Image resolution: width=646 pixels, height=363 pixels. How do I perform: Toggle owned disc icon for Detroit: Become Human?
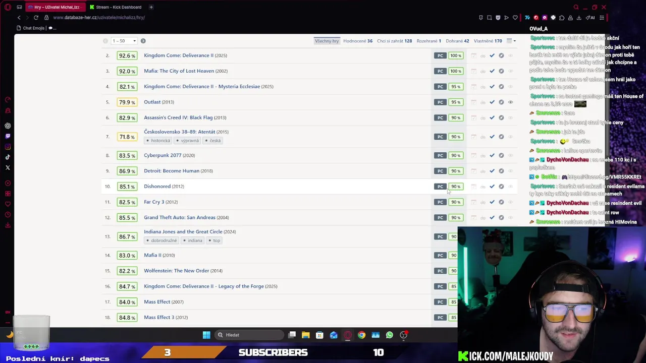tap(501, 171)
